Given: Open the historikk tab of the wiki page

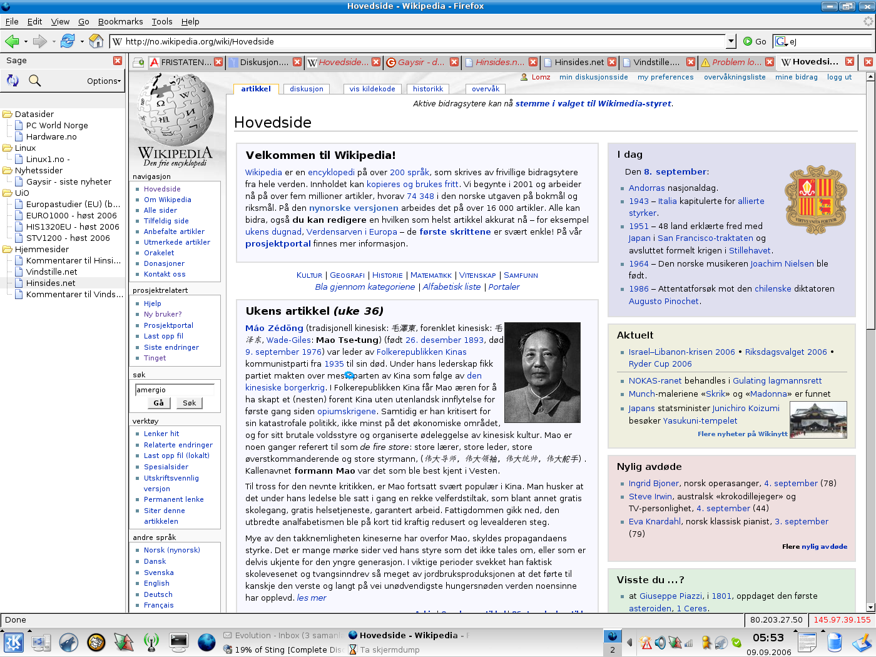Looking at the screenshot, I should coord(428,89).
